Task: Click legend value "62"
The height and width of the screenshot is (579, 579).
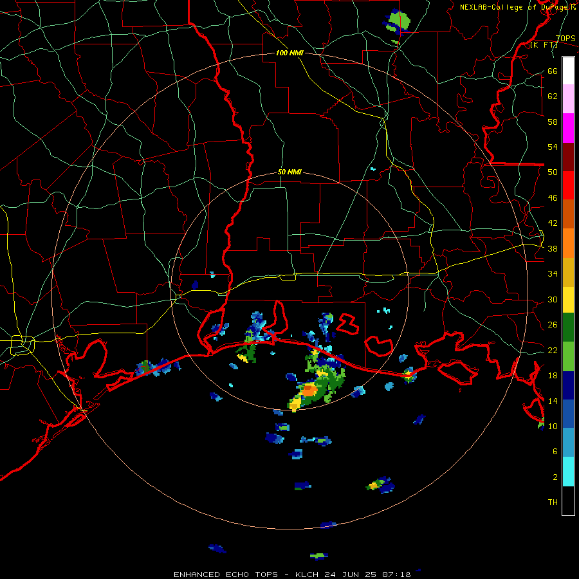Action: coord(553,96)
